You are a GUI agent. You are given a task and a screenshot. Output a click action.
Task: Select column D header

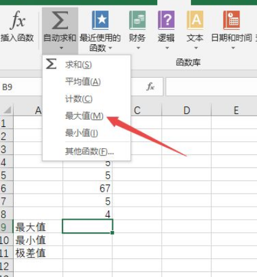click(x=187, y=110)
